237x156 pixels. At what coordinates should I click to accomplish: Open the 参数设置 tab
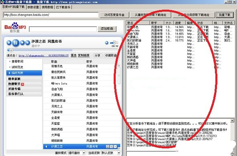click(x=33, y=7)
